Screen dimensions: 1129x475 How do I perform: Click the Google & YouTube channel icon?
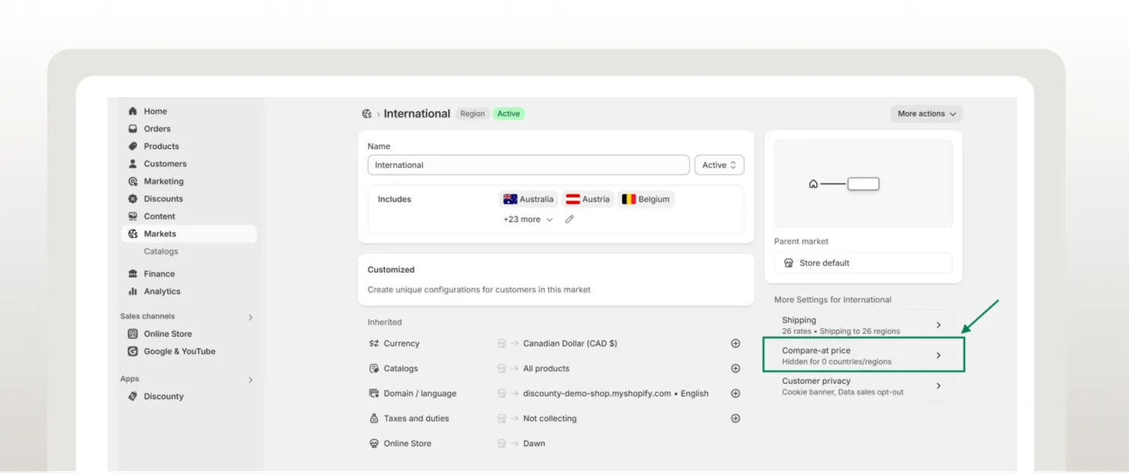tap(133, 351)
